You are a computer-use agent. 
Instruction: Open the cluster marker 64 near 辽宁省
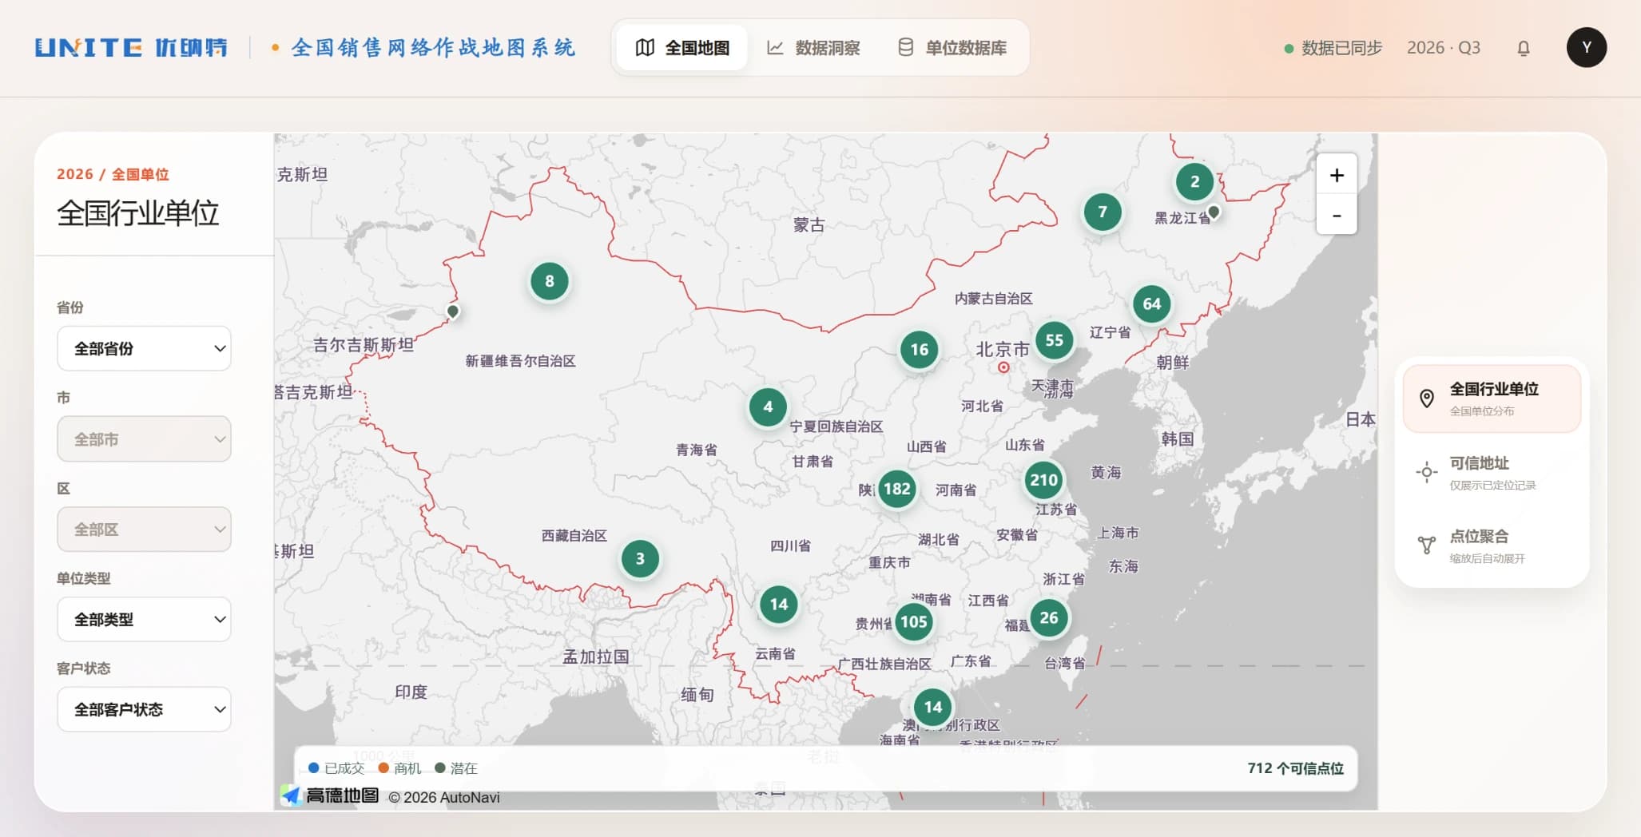(x=1151, y=303)
